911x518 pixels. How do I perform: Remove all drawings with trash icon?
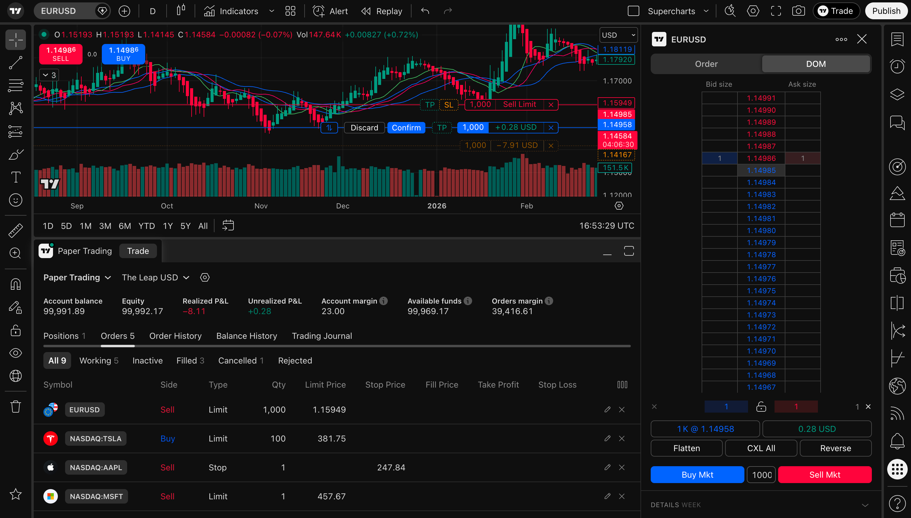pyautogui.click(x=16, y=406)
